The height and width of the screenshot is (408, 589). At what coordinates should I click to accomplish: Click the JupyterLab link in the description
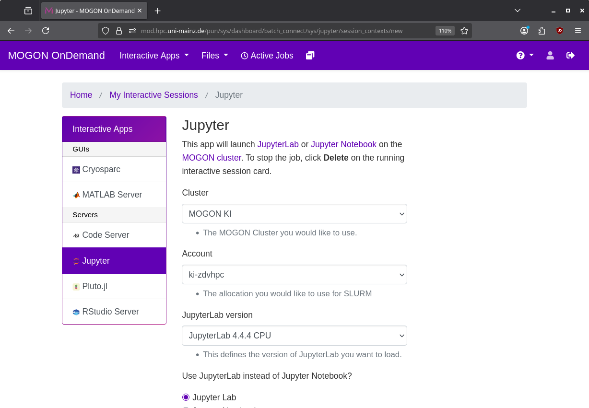pos(278,144)
